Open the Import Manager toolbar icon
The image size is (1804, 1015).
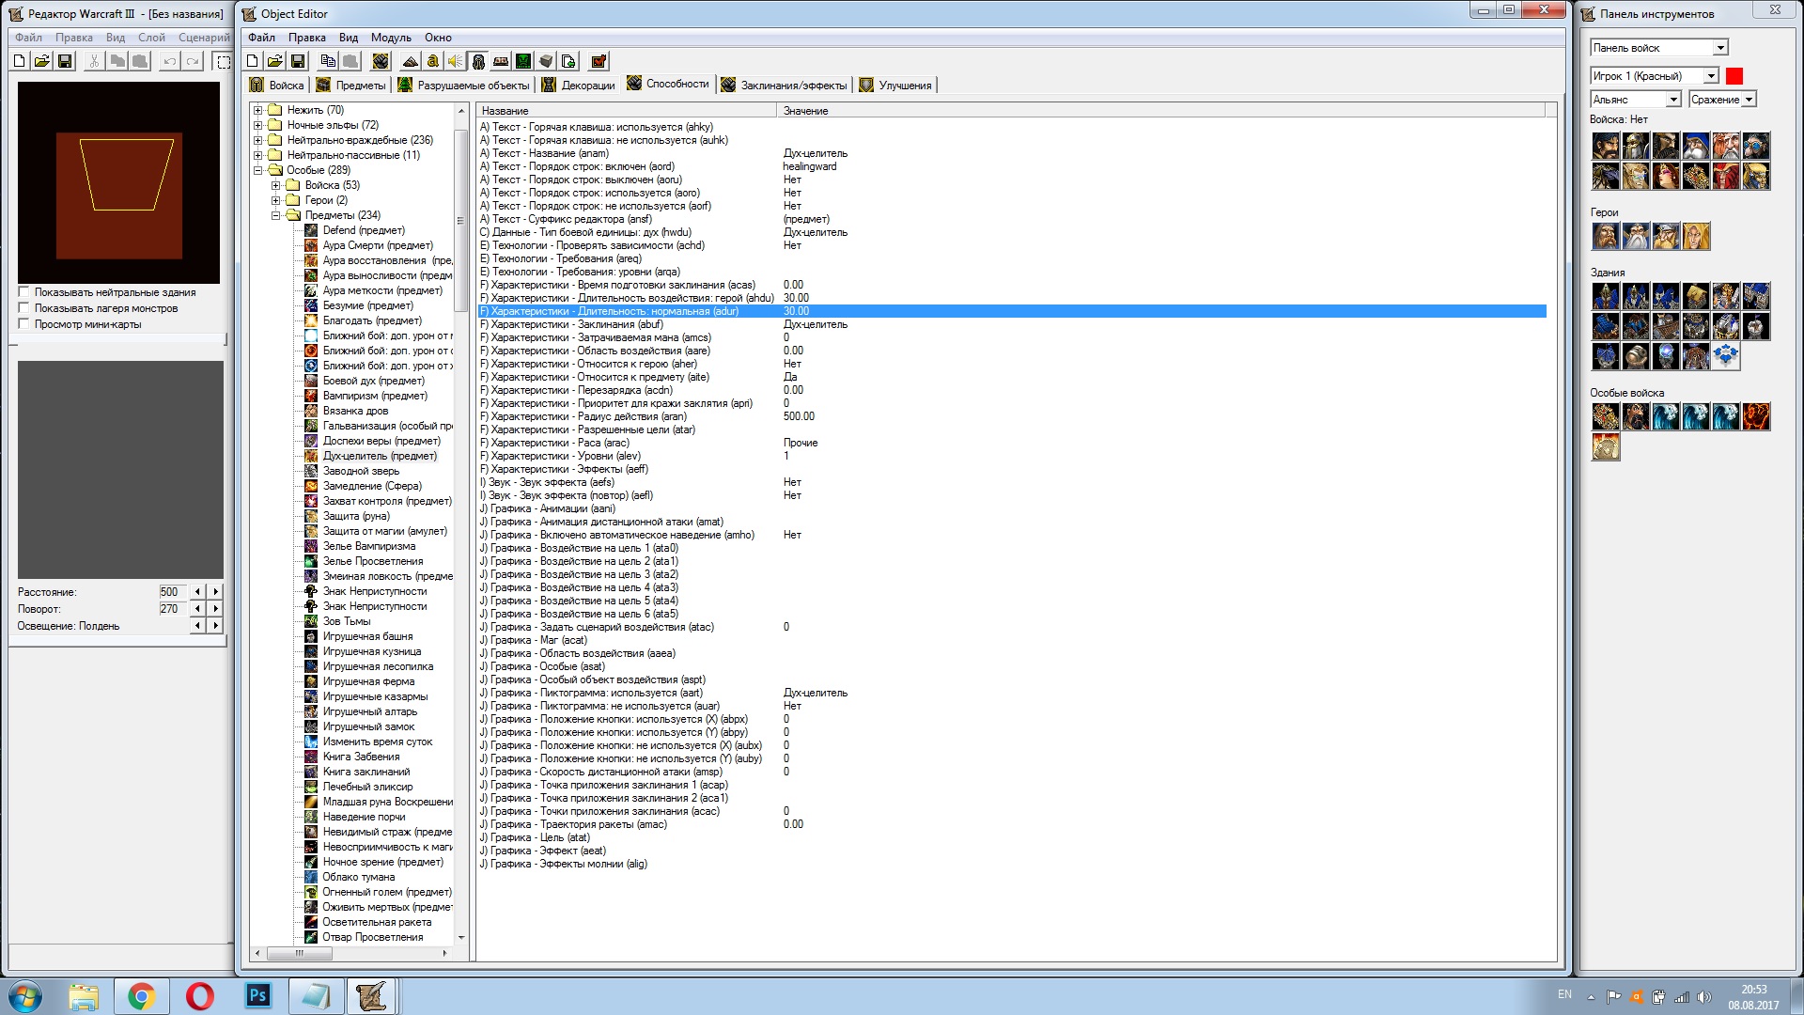click(568, 61)
